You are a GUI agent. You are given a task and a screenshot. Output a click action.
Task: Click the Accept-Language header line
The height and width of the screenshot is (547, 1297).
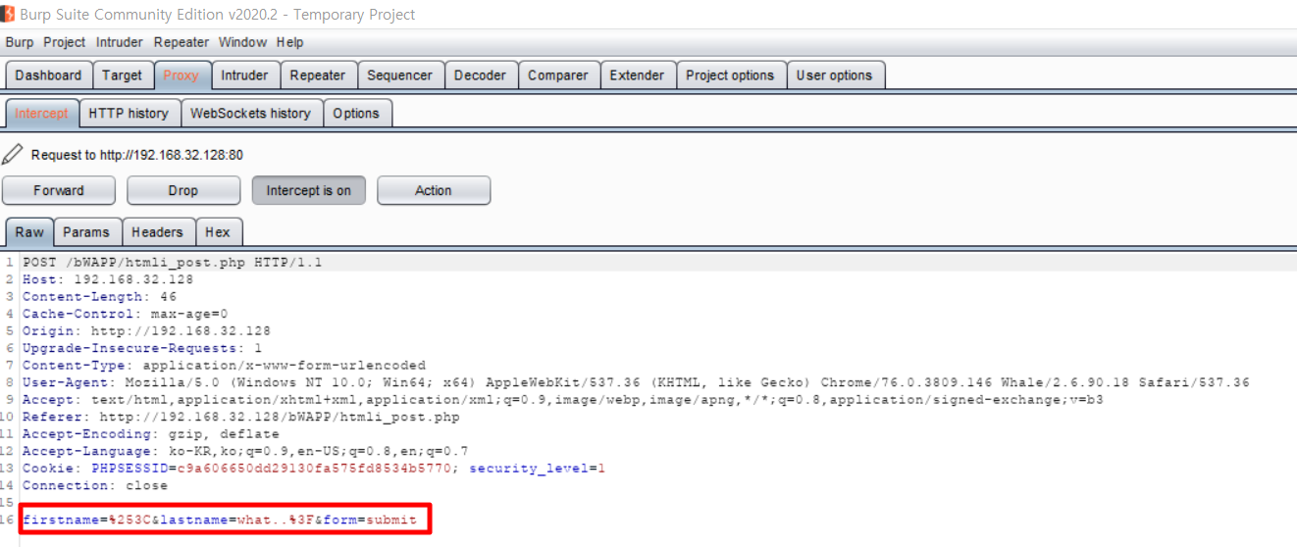pyautogui.click(x=245, y=451)
